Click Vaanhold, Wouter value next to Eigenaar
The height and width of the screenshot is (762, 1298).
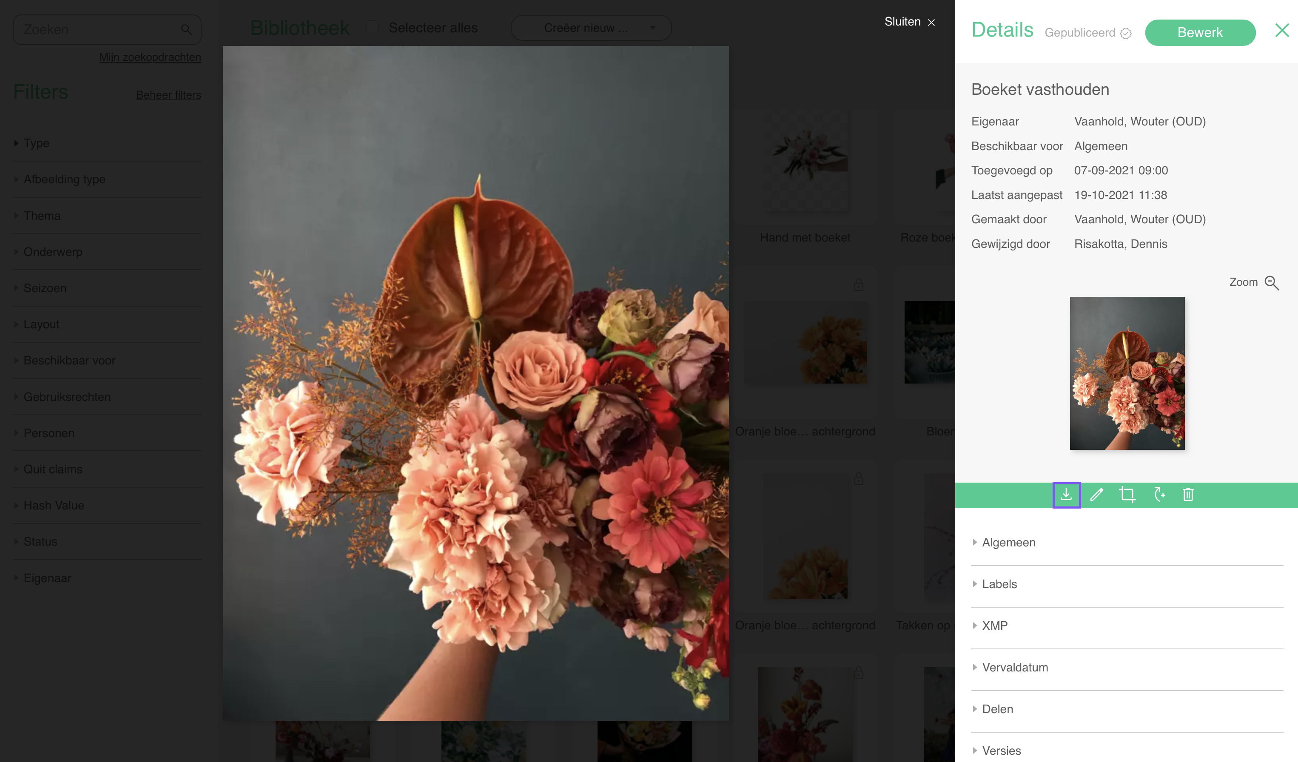tap(1140, 122)
